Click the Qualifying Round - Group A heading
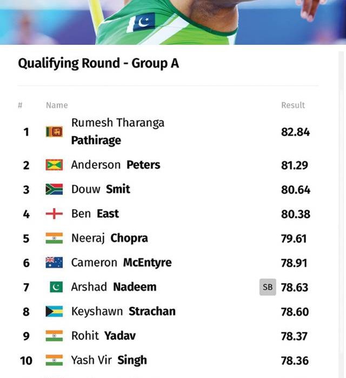The image size is (346, 378). (98, 63)
